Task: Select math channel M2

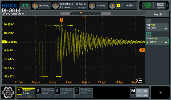Action: (x=139, y=95)
